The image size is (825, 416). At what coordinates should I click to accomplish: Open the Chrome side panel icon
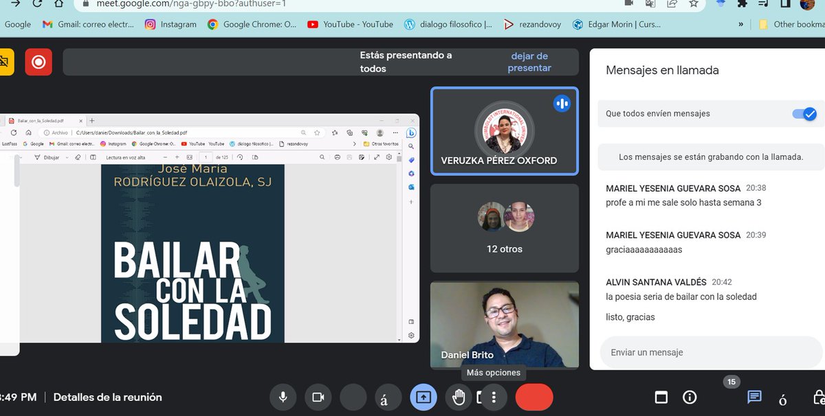785,3
